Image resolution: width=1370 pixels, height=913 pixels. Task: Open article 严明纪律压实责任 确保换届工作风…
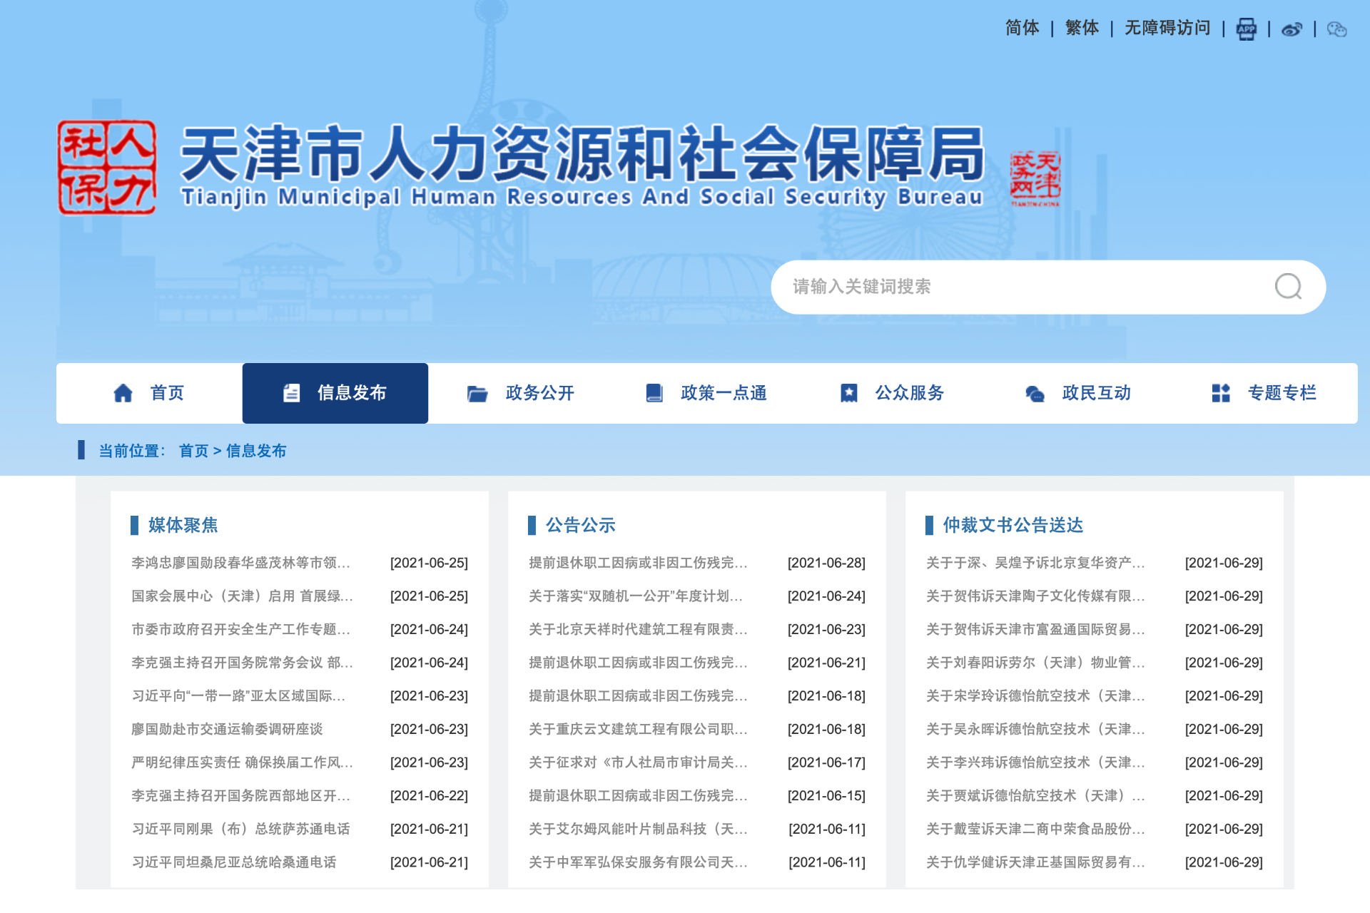[242, 762]
